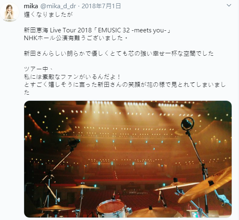This screenshot has height=220, width=239.
Task: Click the boom-stand microphone in photo
Action: pos(74,143)
